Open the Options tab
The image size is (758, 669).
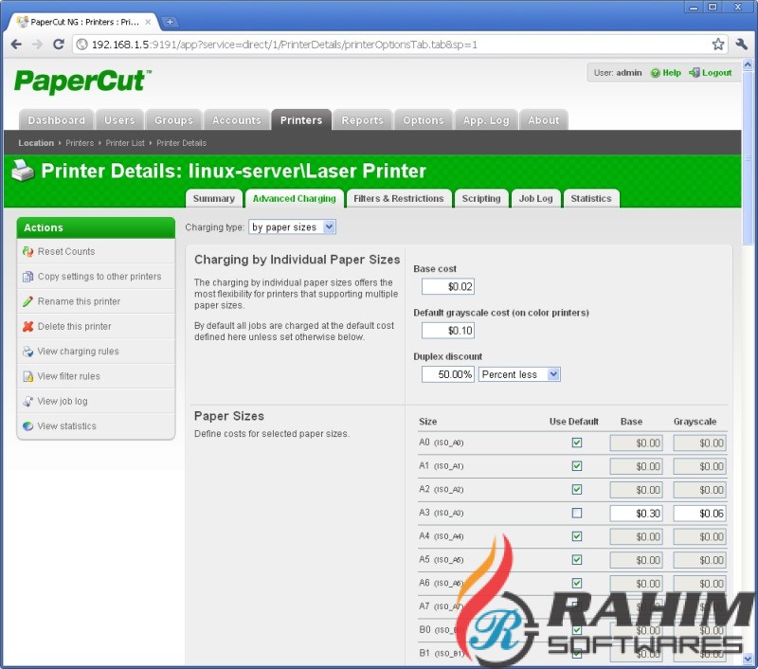[424, 120]
